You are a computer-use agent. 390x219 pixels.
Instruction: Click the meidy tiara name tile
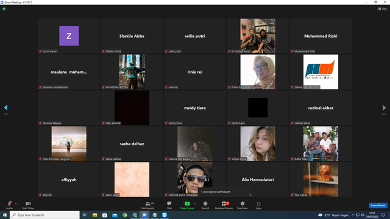(195, 108)
